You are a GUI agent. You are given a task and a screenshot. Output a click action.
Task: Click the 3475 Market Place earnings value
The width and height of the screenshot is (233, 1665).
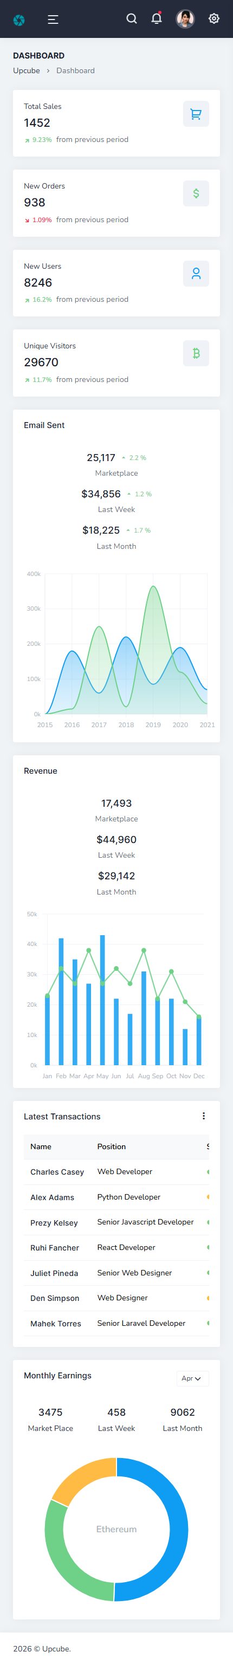tap(50, 1411)
